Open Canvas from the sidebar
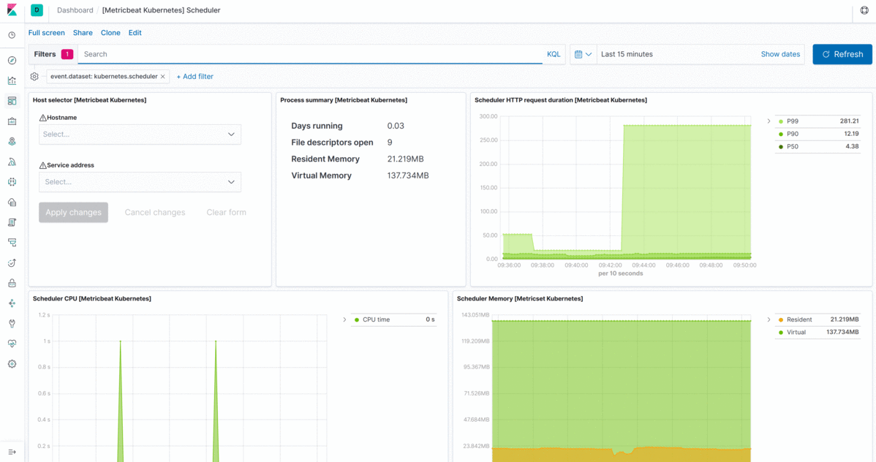 [12, 121]
